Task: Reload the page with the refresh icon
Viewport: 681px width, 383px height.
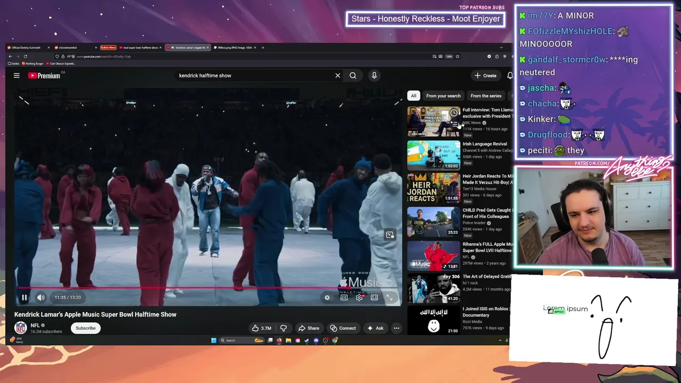Action: click(x=25, y=56)
